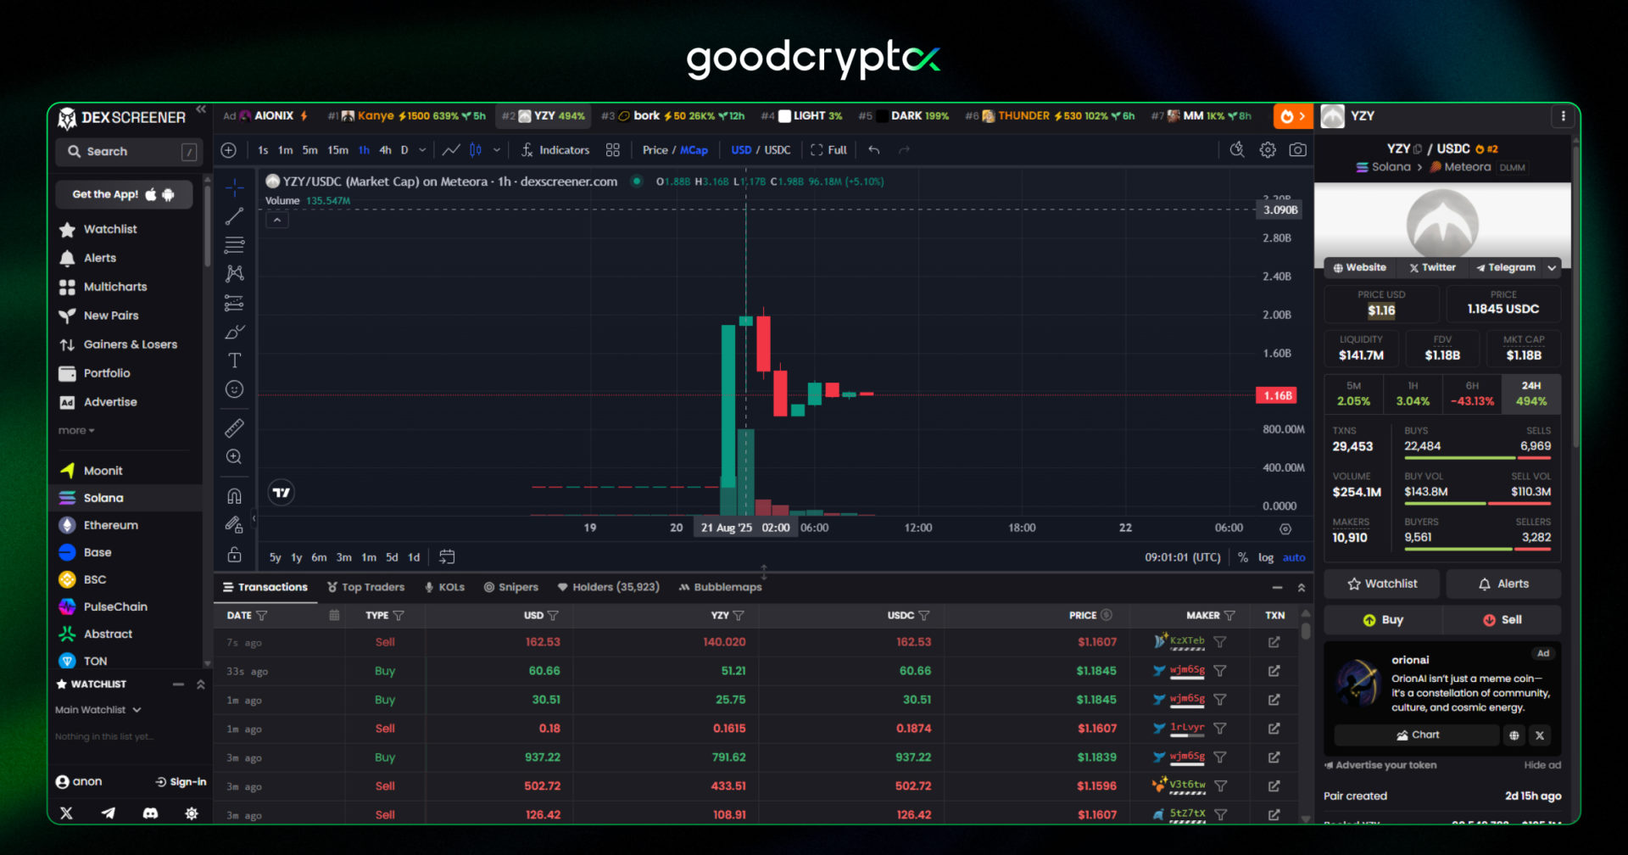Expand the more menu in the sidebar
1628x855 pixels.
point(76,430)
